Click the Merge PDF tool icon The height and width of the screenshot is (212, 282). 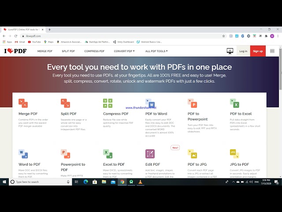click(23, 103)
